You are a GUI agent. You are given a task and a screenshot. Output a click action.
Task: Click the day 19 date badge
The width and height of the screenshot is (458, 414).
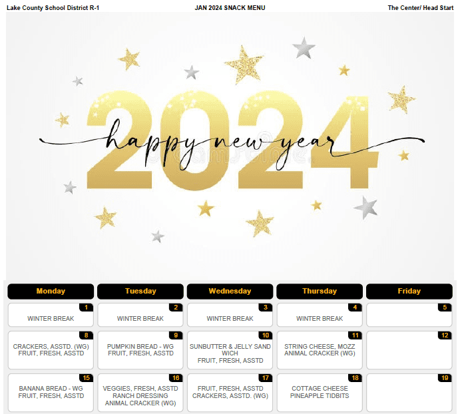click(445, 378)
